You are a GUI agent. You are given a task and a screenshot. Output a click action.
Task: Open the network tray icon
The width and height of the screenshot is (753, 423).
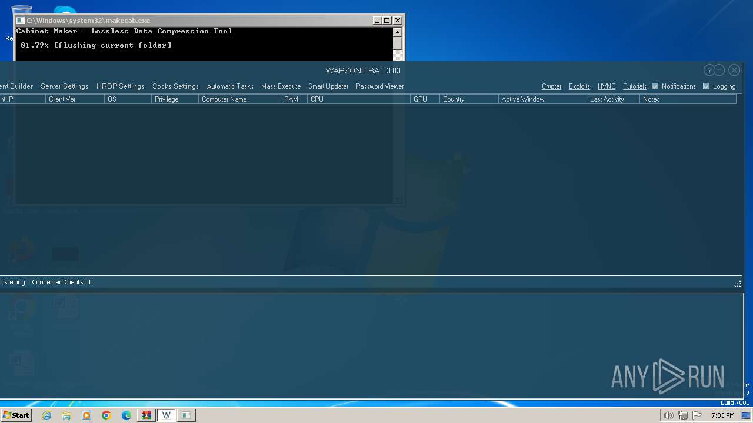[683, 415]
